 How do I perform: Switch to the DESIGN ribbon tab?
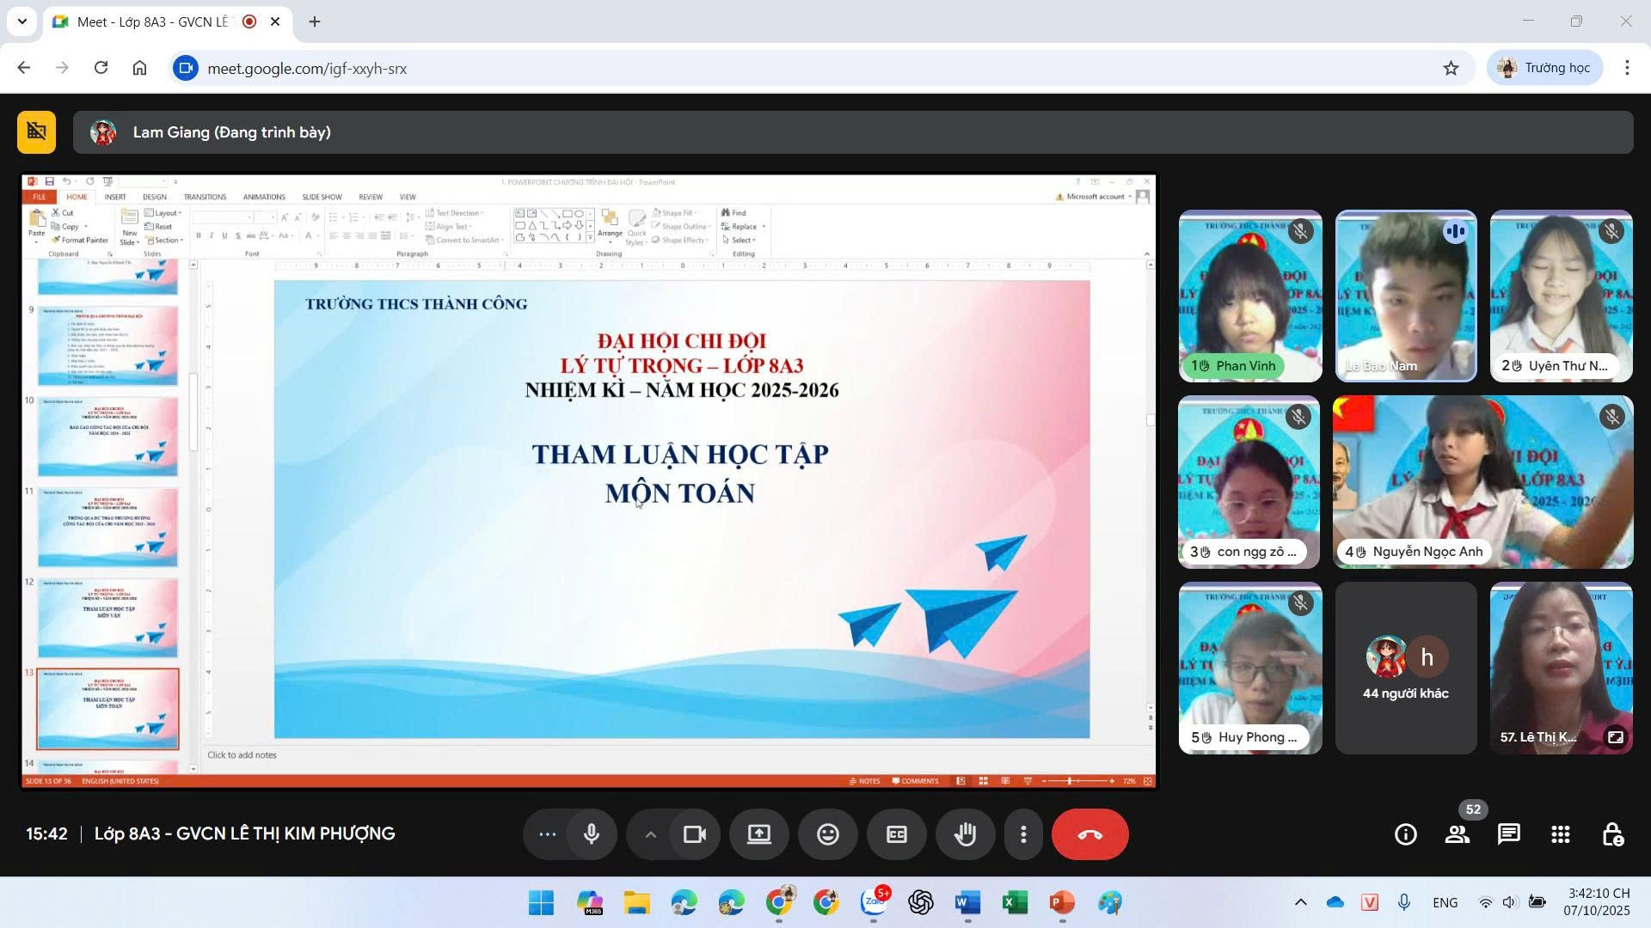click(154, 196)
